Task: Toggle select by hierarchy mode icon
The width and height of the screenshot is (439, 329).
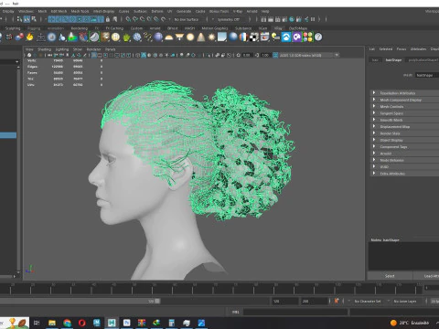Action: 20,19
